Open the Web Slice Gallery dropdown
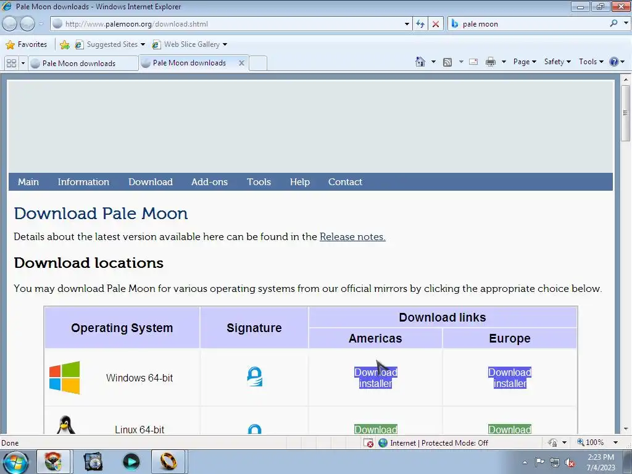632x474 pixels. [225, 44]
